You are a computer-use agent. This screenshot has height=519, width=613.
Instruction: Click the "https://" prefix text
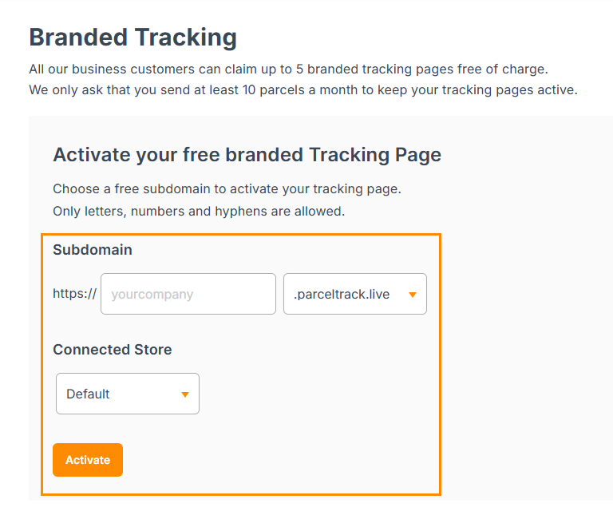pos(74,294)
